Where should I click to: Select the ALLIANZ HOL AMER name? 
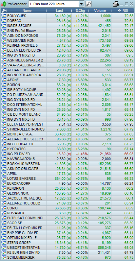(24, 70)
